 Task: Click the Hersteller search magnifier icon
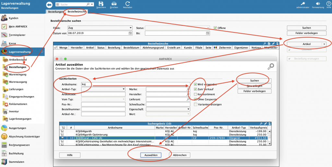click(x=188, y=94)
